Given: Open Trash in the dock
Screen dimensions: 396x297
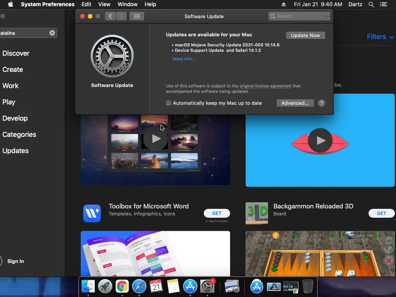Looking at the screenshot, I should pos(307,287).
